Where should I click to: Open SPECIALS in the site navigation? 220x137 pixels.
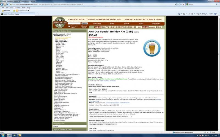[x=97, y=24]
